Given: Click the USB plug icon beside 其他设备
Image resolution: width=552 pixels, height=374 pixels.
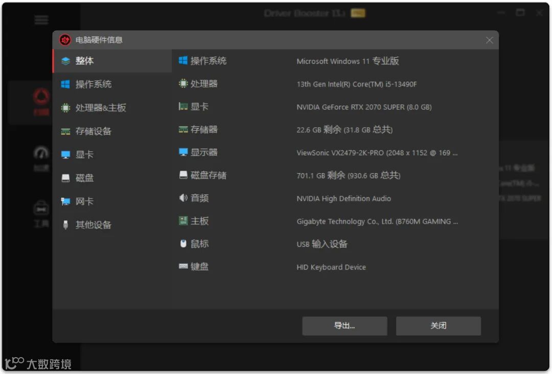Looking at the screenshot, I should 65,225.
